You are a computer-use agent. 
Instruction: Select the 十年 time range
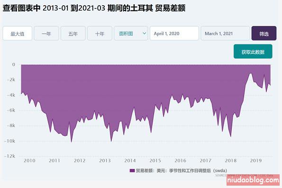(100, 34)
